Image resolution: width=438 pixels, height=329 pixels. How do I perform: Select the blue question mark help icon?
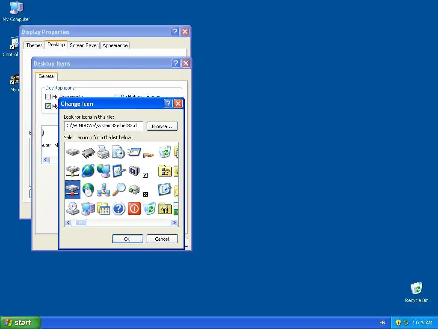119,209
